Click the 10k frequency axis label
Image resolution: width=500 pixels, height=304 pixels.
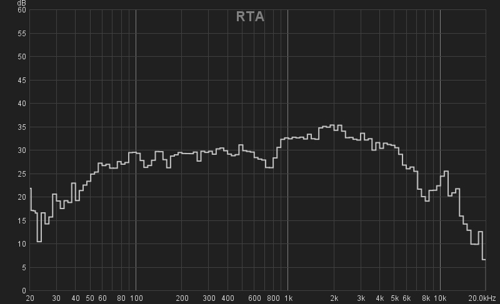tap(440, 298)
